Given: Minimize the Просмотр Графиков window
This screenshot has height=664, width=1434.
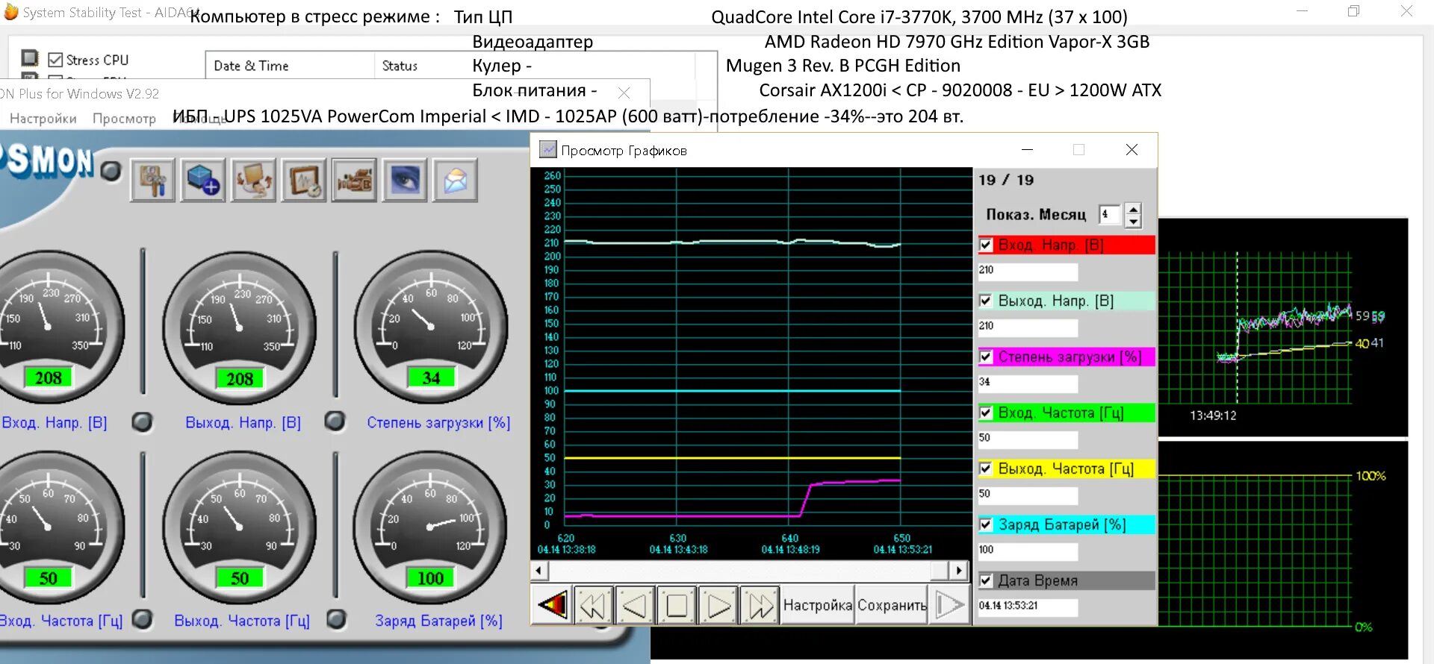Looking at the screenshot, I should pyautogui.click(x=1028, y=150).
